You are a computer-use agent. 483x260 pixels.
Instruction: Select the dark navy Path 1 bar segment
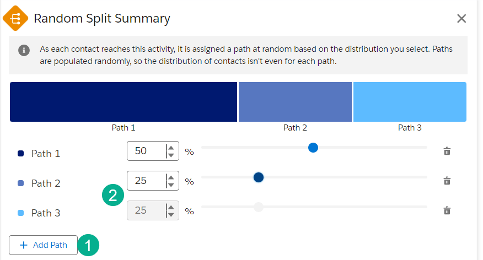click(x=124, y=102)
